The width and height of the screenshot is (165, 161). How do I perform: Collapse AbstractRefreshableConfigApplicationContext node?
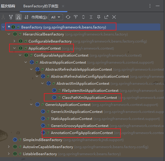click(x=37, y=76)
